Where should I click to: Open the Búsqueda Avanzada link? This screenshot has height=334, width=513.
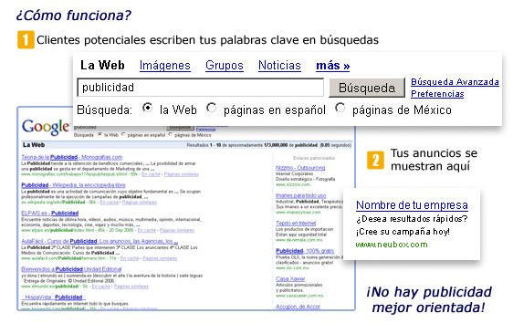(x=455, y=82)
